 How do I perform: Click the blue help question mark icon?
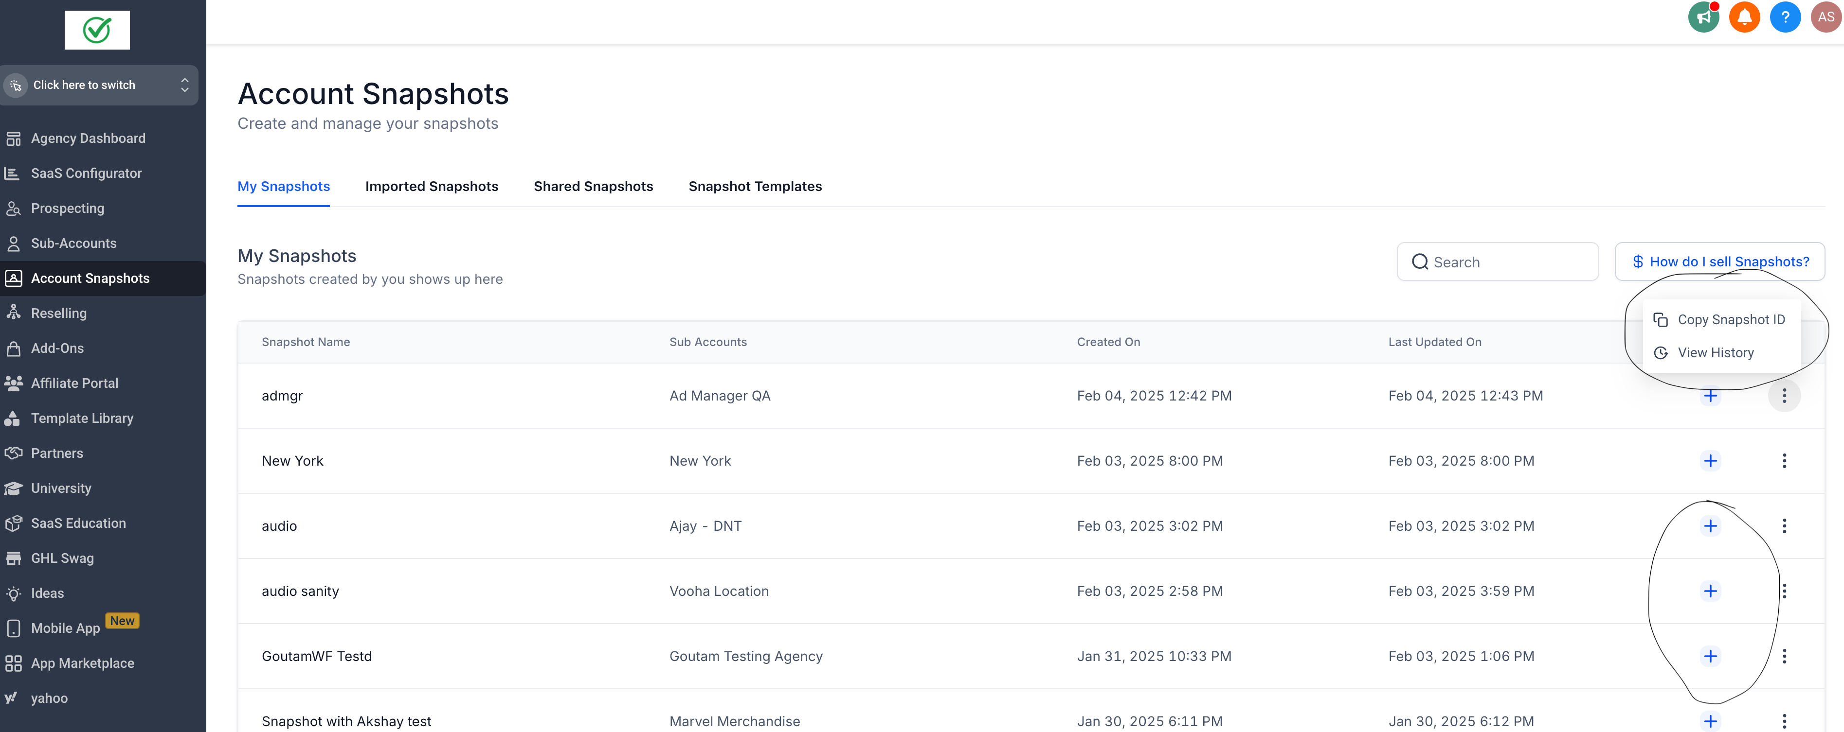(1785, 17)
